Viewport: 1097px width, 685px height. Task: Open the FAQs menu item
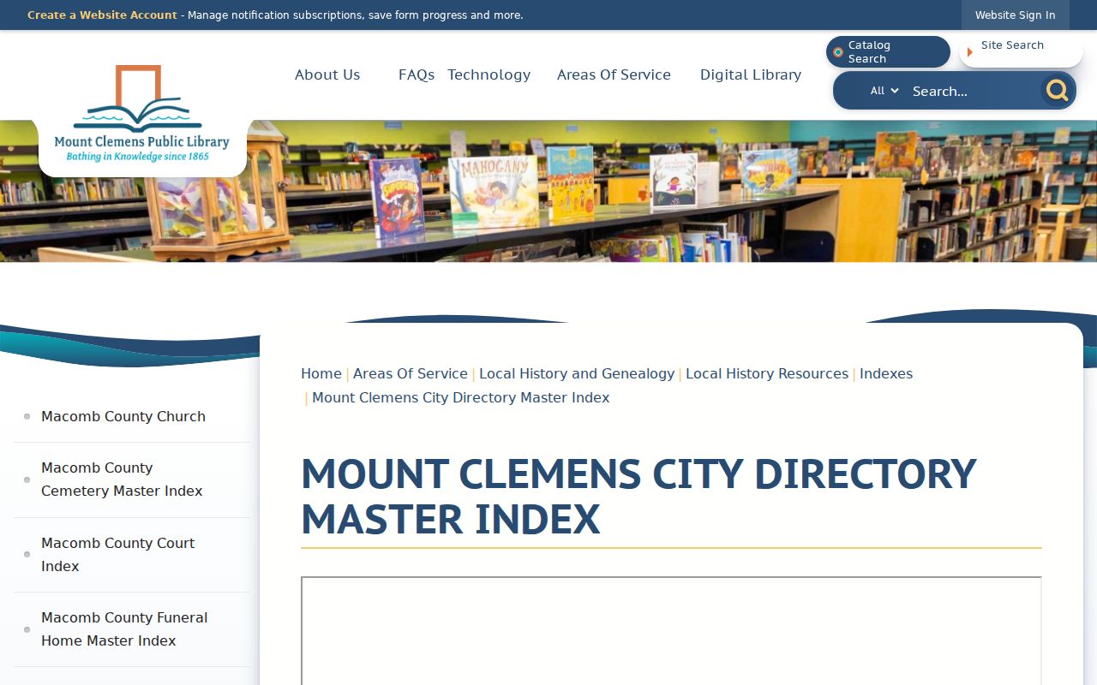(x=417, y=74)
